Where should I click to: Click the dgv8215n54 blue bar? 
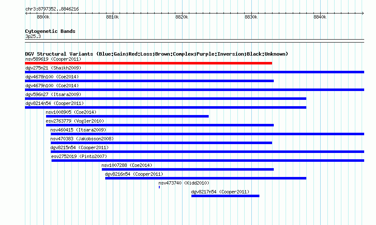tap(207, 152)
